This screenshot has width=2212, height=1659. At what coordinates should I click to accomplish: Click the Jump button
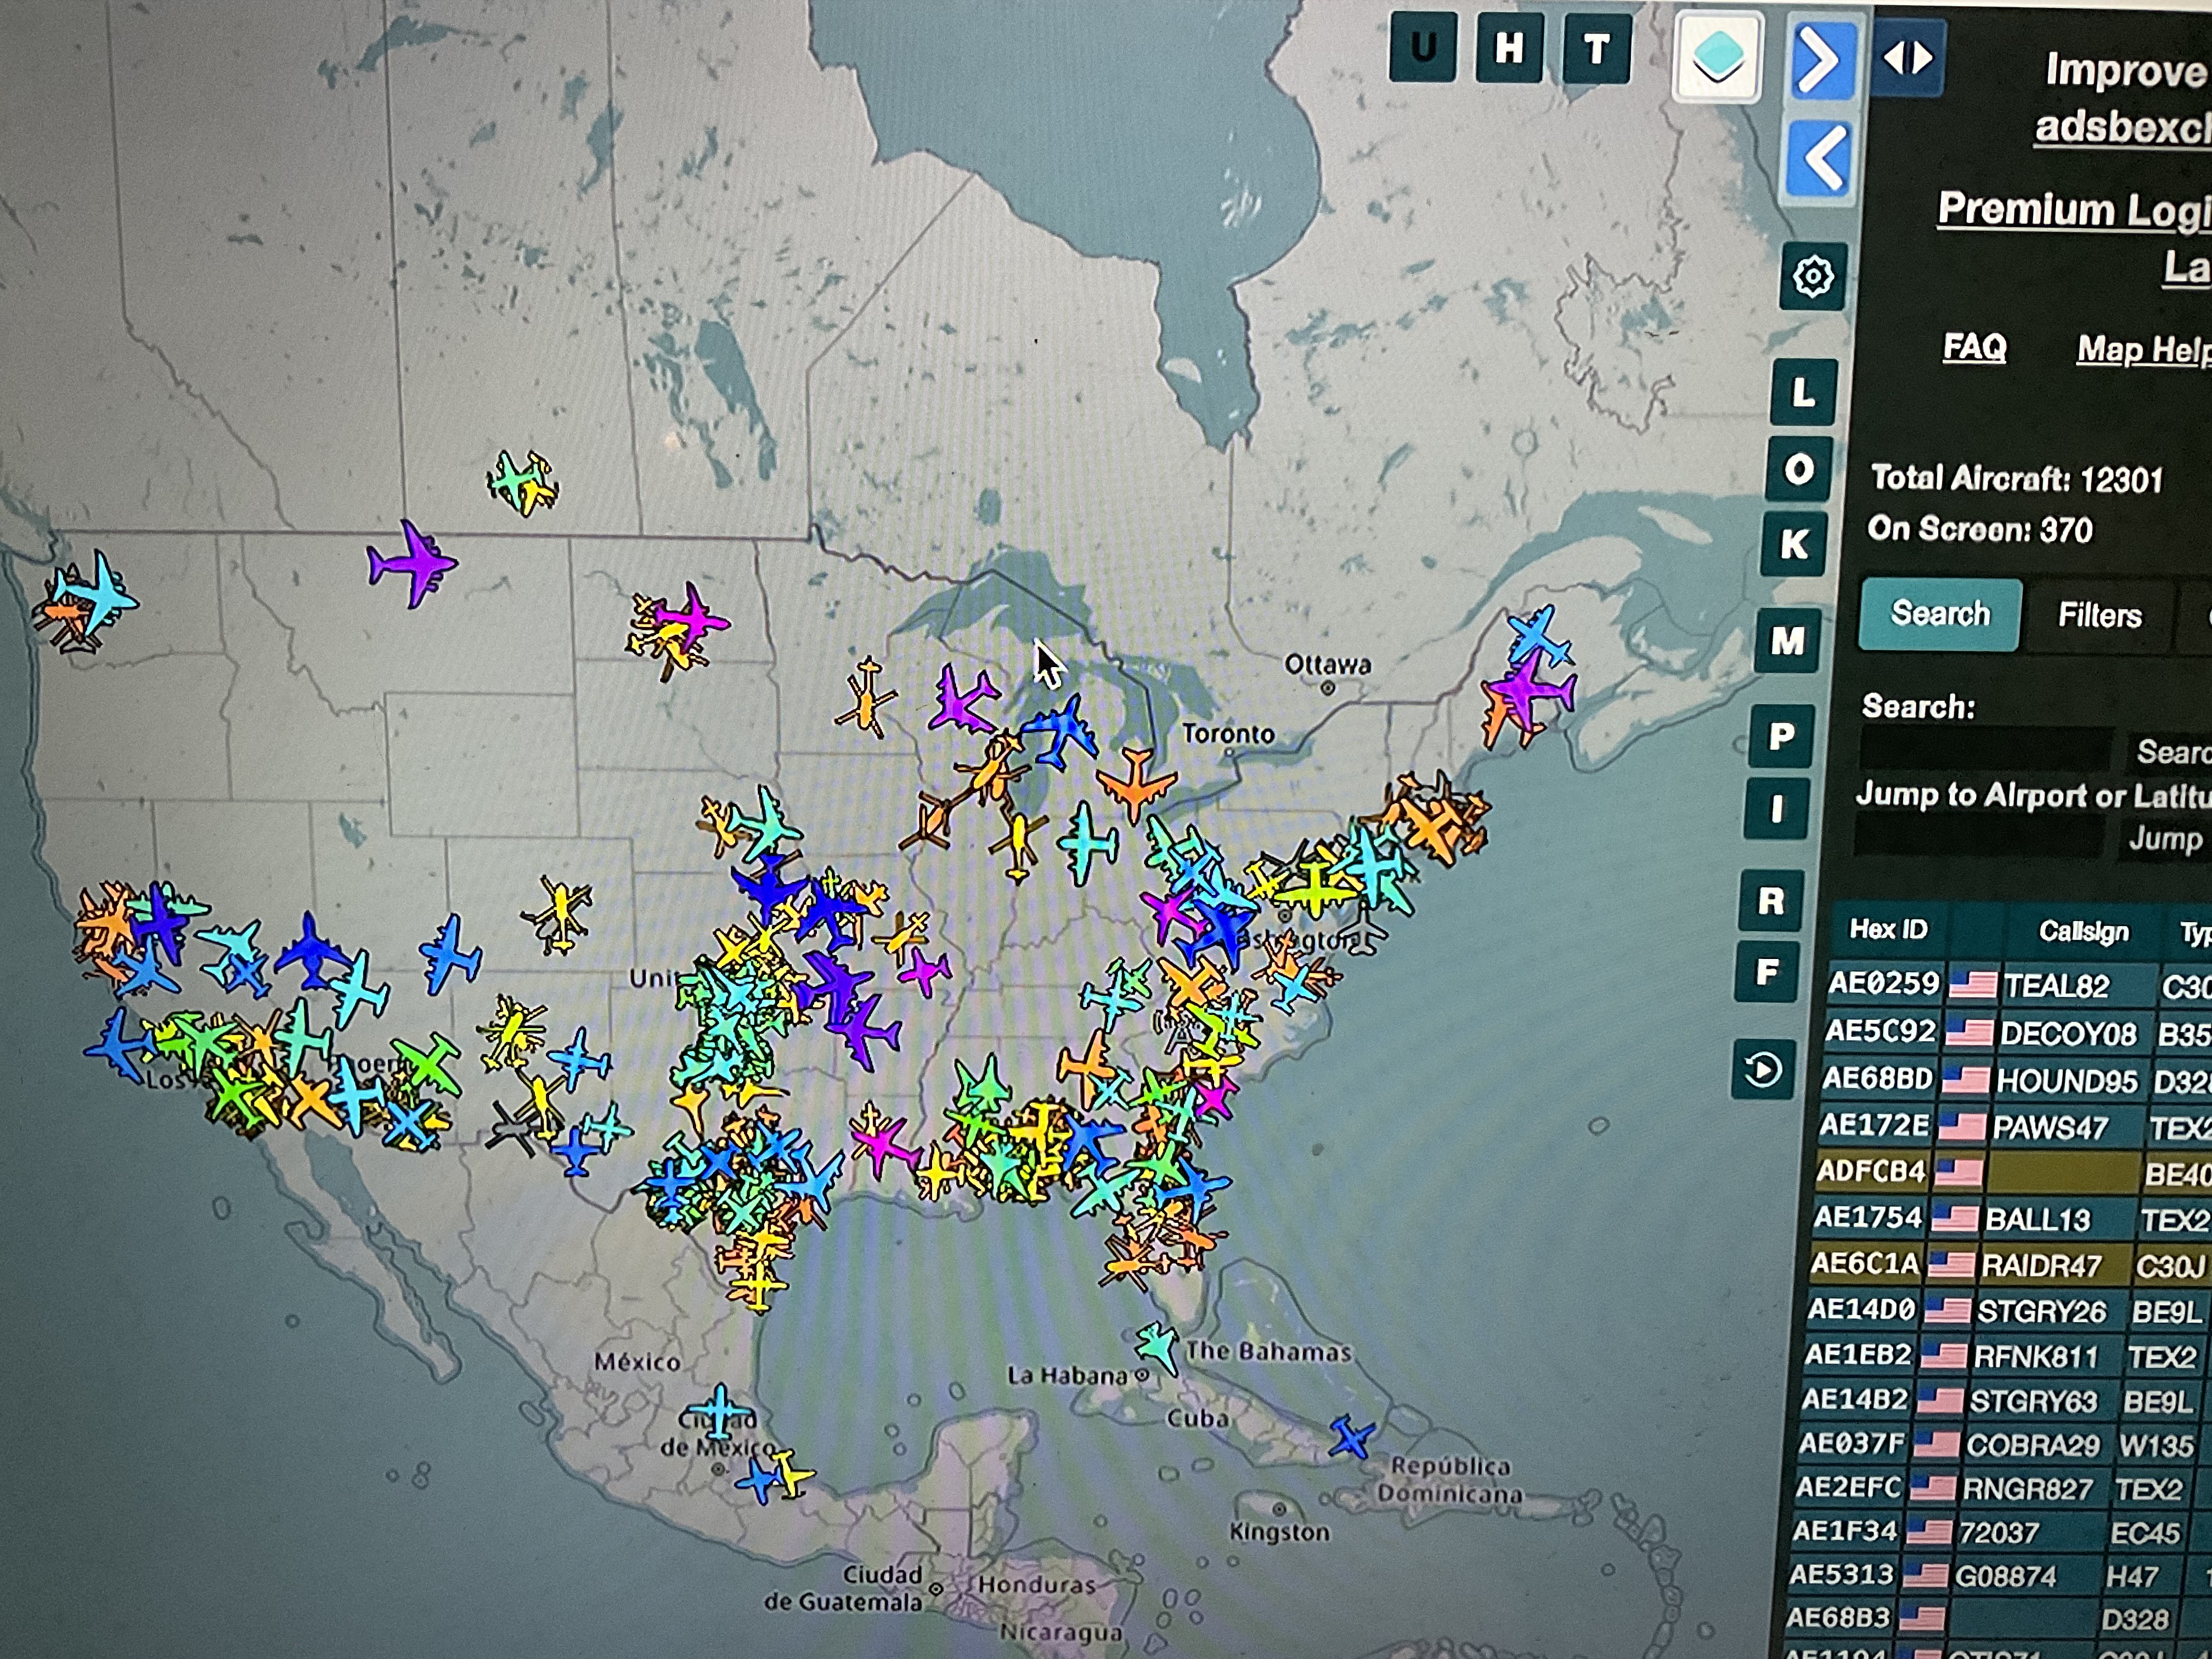tap(2164, 838)
